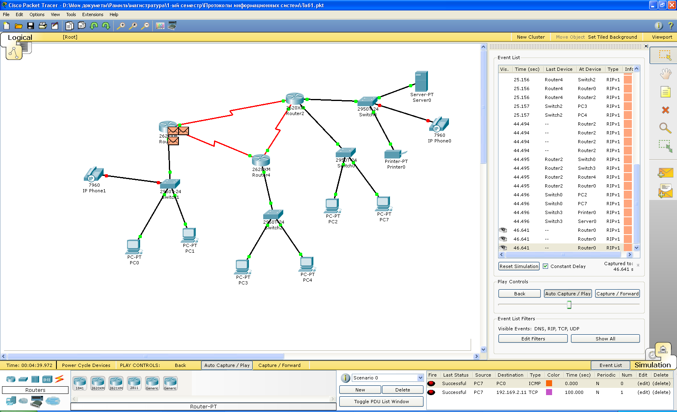Create a new file from the toolbar
The height and width of the screenshot is (412, 677).
pos(6,26)
